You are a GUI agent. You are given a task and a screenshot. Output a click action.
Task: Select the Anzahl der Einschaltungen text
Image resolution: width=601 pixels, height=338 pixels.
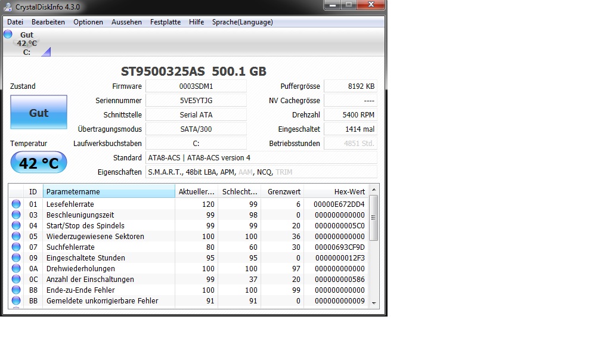coord(91,280)
